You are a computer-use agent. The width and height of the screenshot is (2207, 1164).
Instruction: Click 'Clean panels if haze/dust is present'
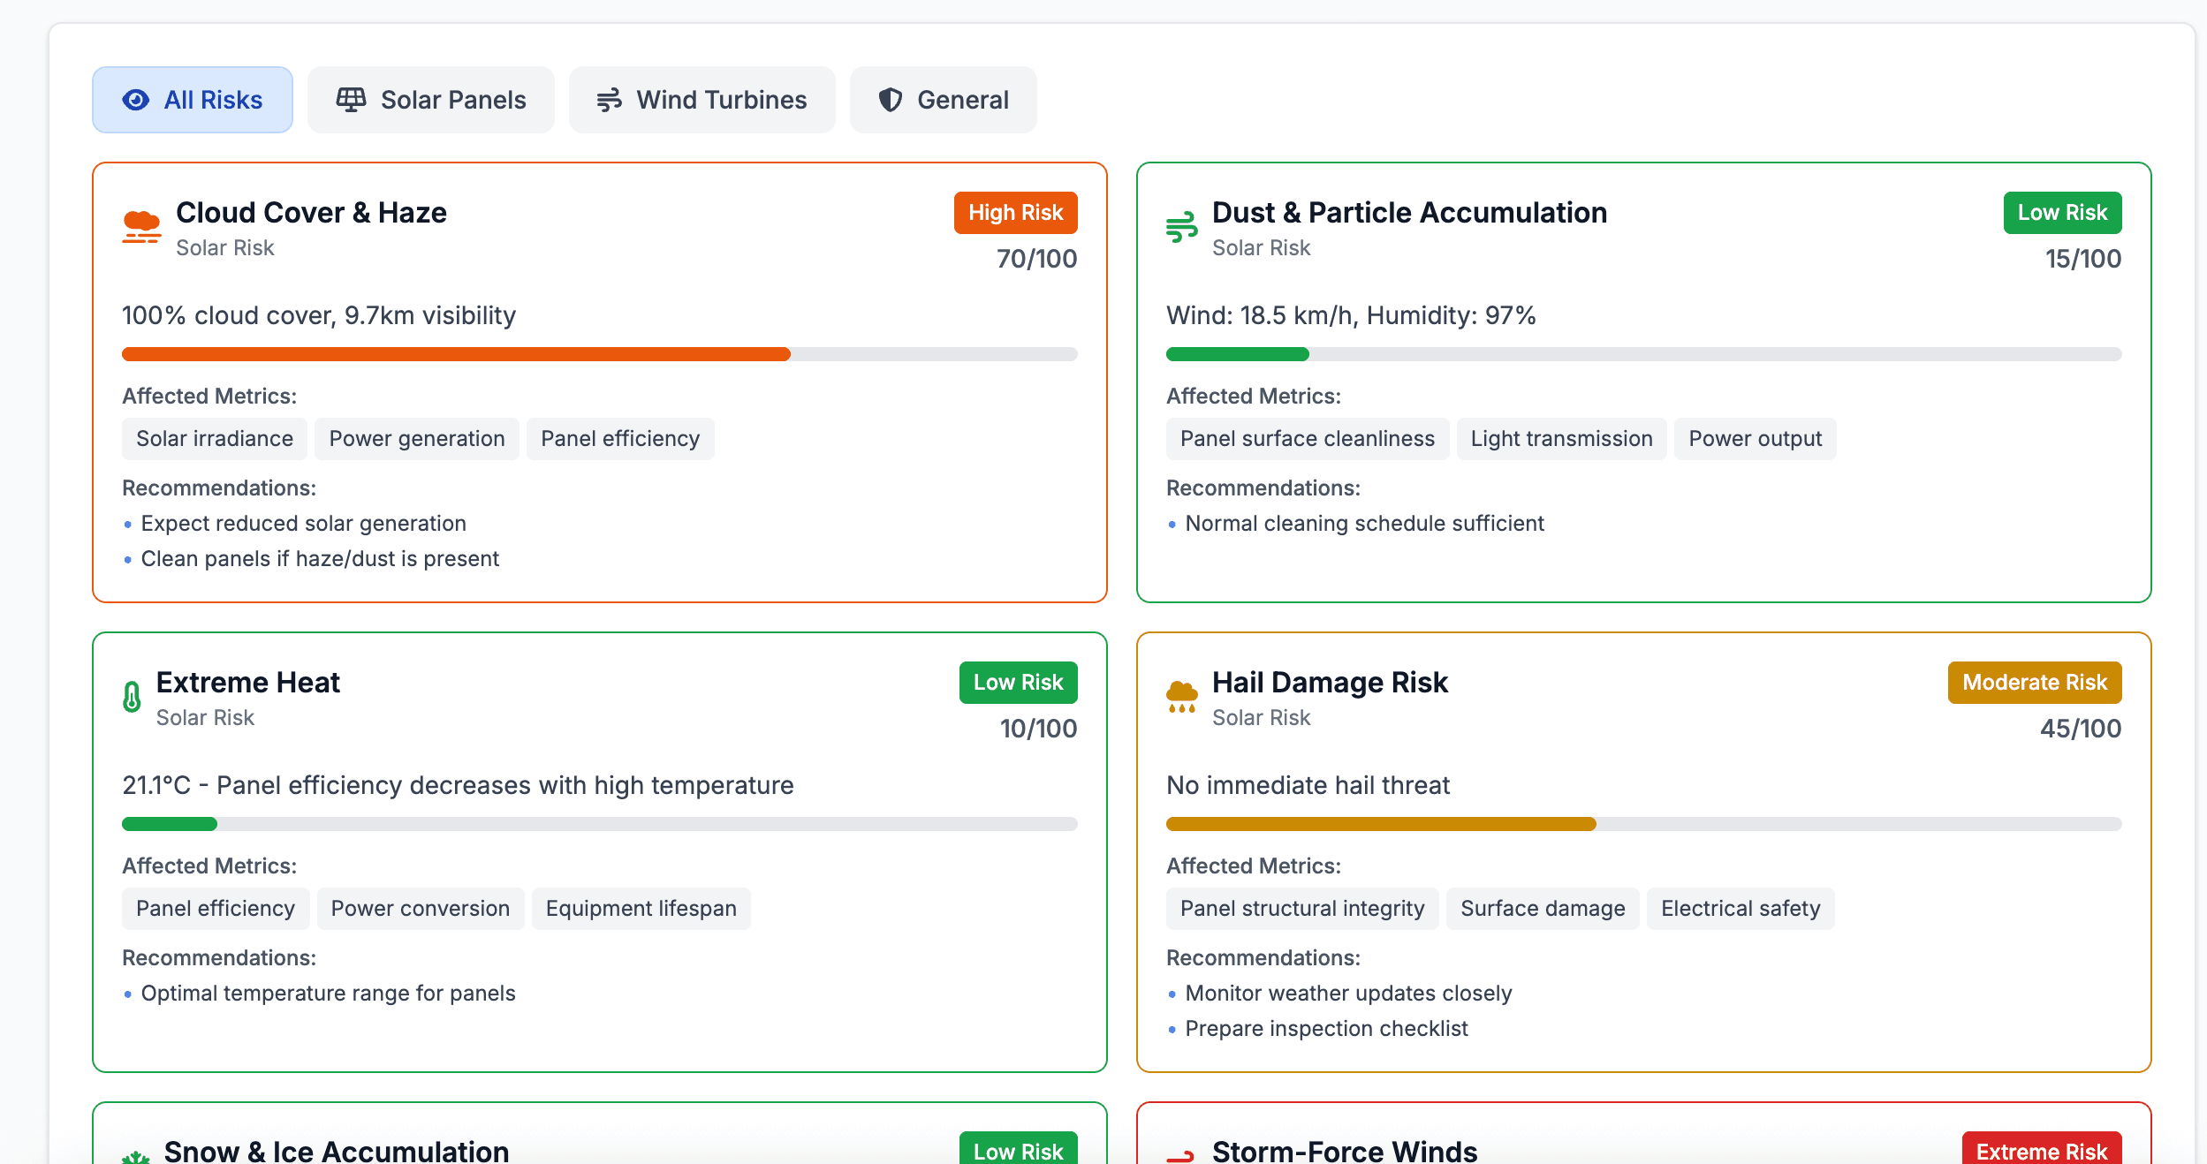[x=320, y=559]
